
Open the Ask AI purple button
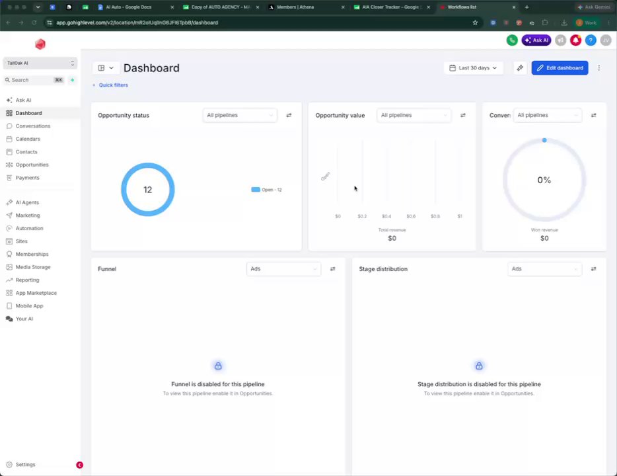pos(536,40)
